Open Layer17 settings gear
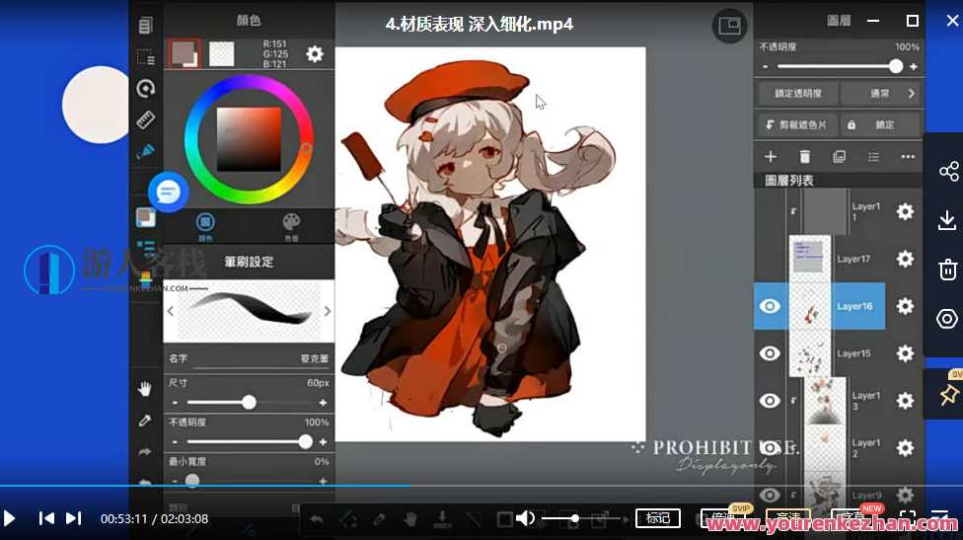 [904, 260]
